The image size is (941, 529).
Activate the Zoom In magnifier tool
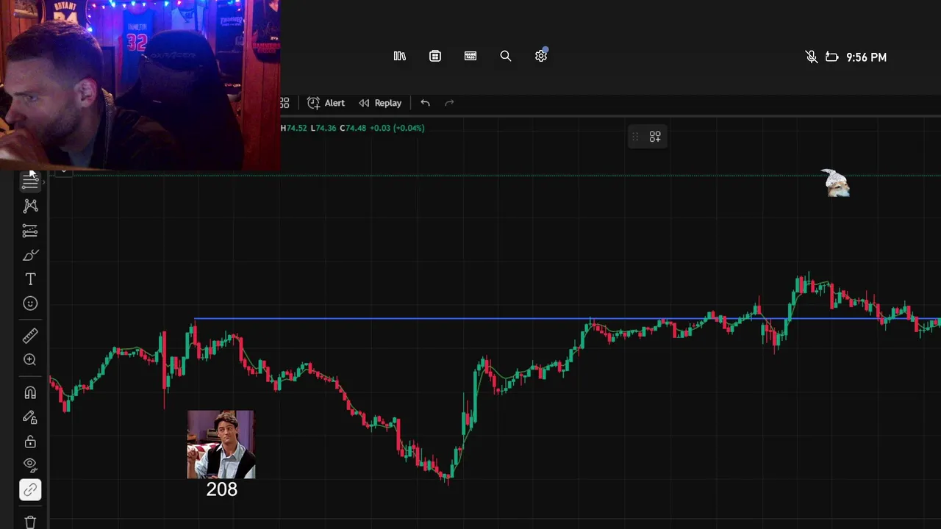30,360
